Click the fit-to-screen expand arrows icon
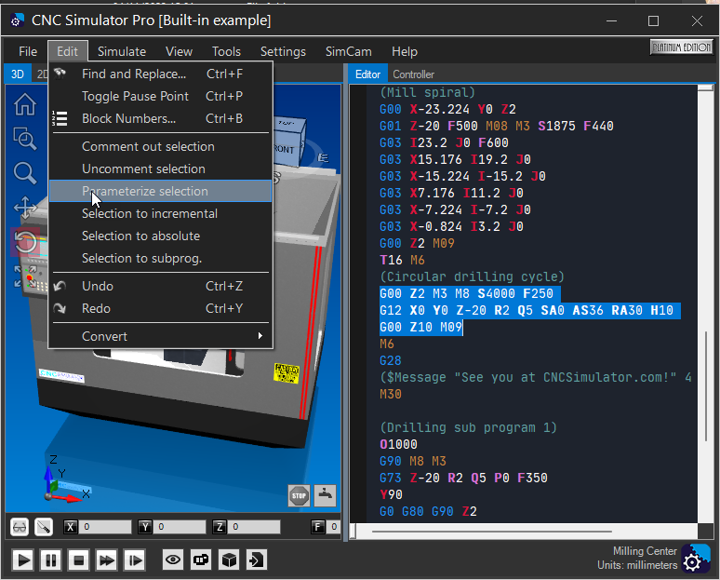Viewport: 720px width, 580px height. pyautogui.click(x=25, y=276)
